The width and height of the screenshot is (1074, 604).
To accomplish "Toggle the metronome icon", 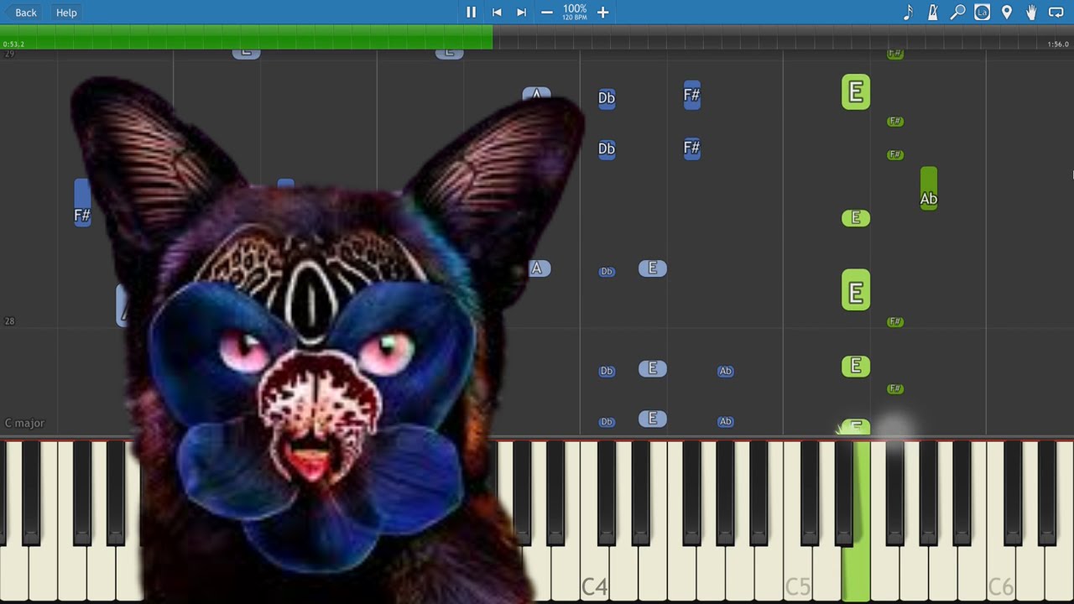I will (932, 13).
